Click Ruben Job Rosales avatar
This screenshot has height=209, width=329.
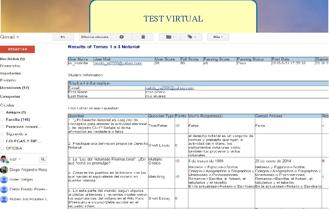4,199
